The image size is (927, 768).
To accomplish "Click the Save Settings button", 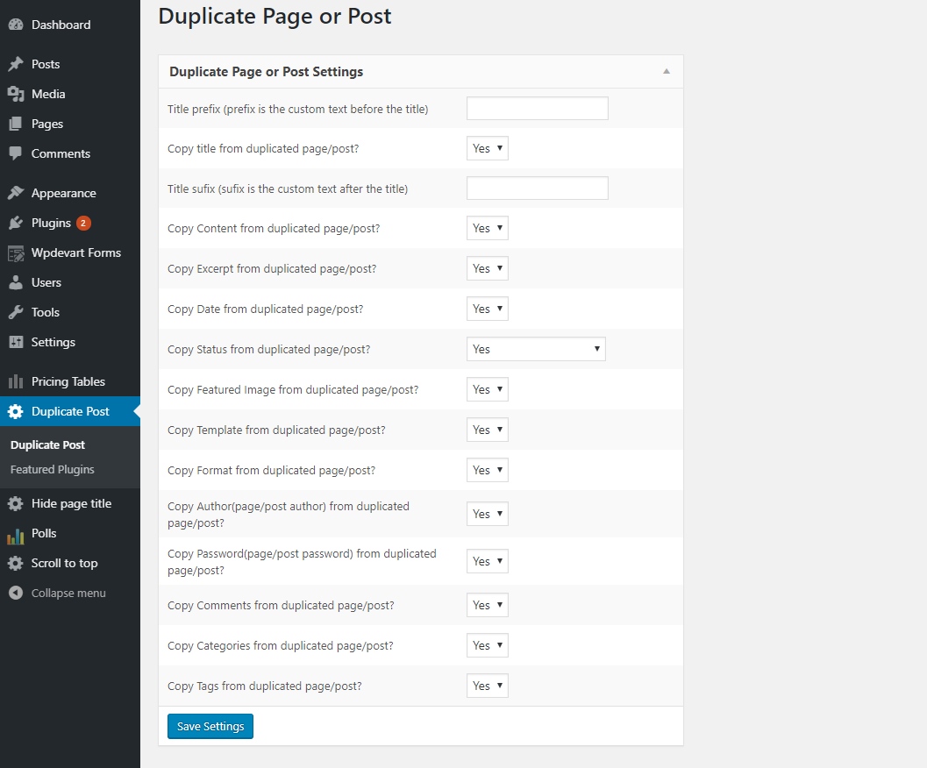I will (210, 727).
